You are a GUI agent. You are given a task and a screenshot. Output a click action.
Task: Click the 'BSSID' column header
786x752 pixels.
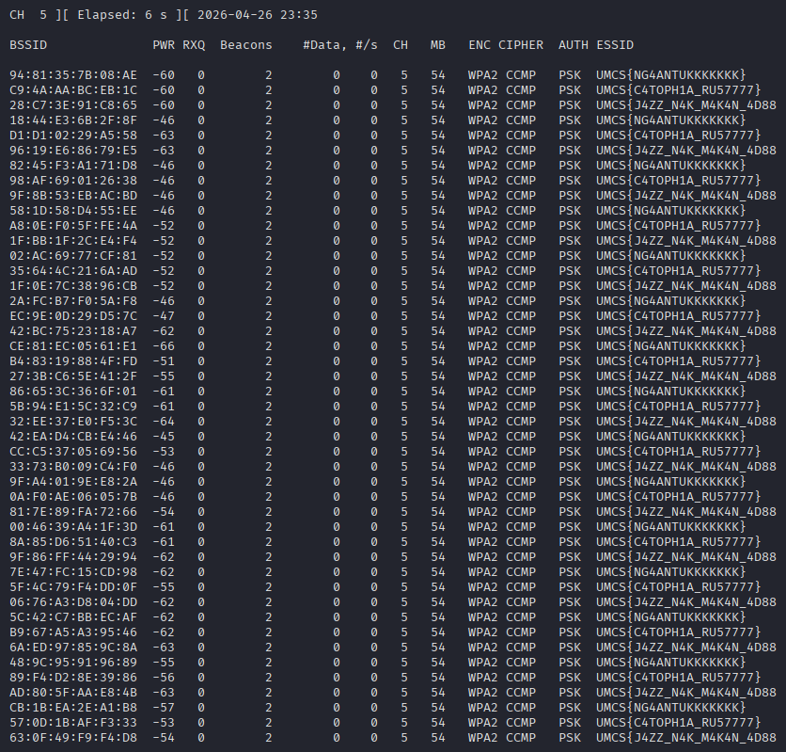pyautogui.click(x=28, y=45)
